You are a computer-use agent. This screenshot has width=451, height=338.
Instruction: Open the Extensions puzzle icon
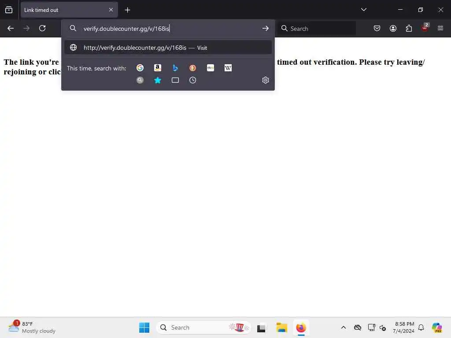[409, 28]
